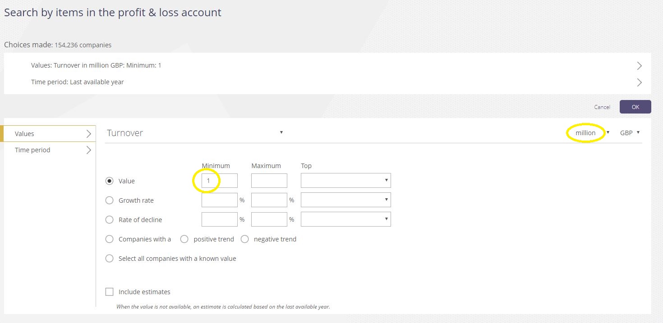663x323 pixels.
Task: Click the Minimum value input field
Action: (x=220, y=181)
